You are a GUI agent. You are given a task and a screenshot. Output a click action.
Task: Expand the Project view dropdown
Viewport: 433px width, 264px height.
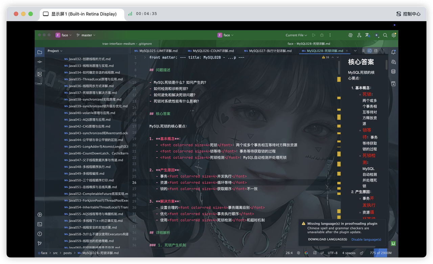click(55, 51)
